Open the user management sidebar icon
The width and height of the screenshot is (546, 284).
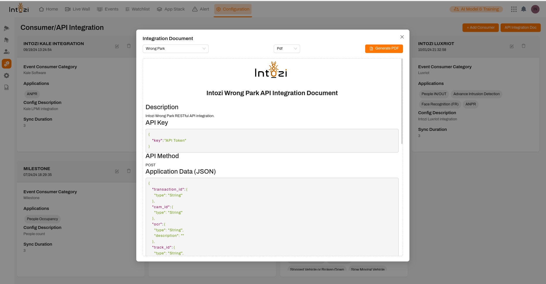6,52
